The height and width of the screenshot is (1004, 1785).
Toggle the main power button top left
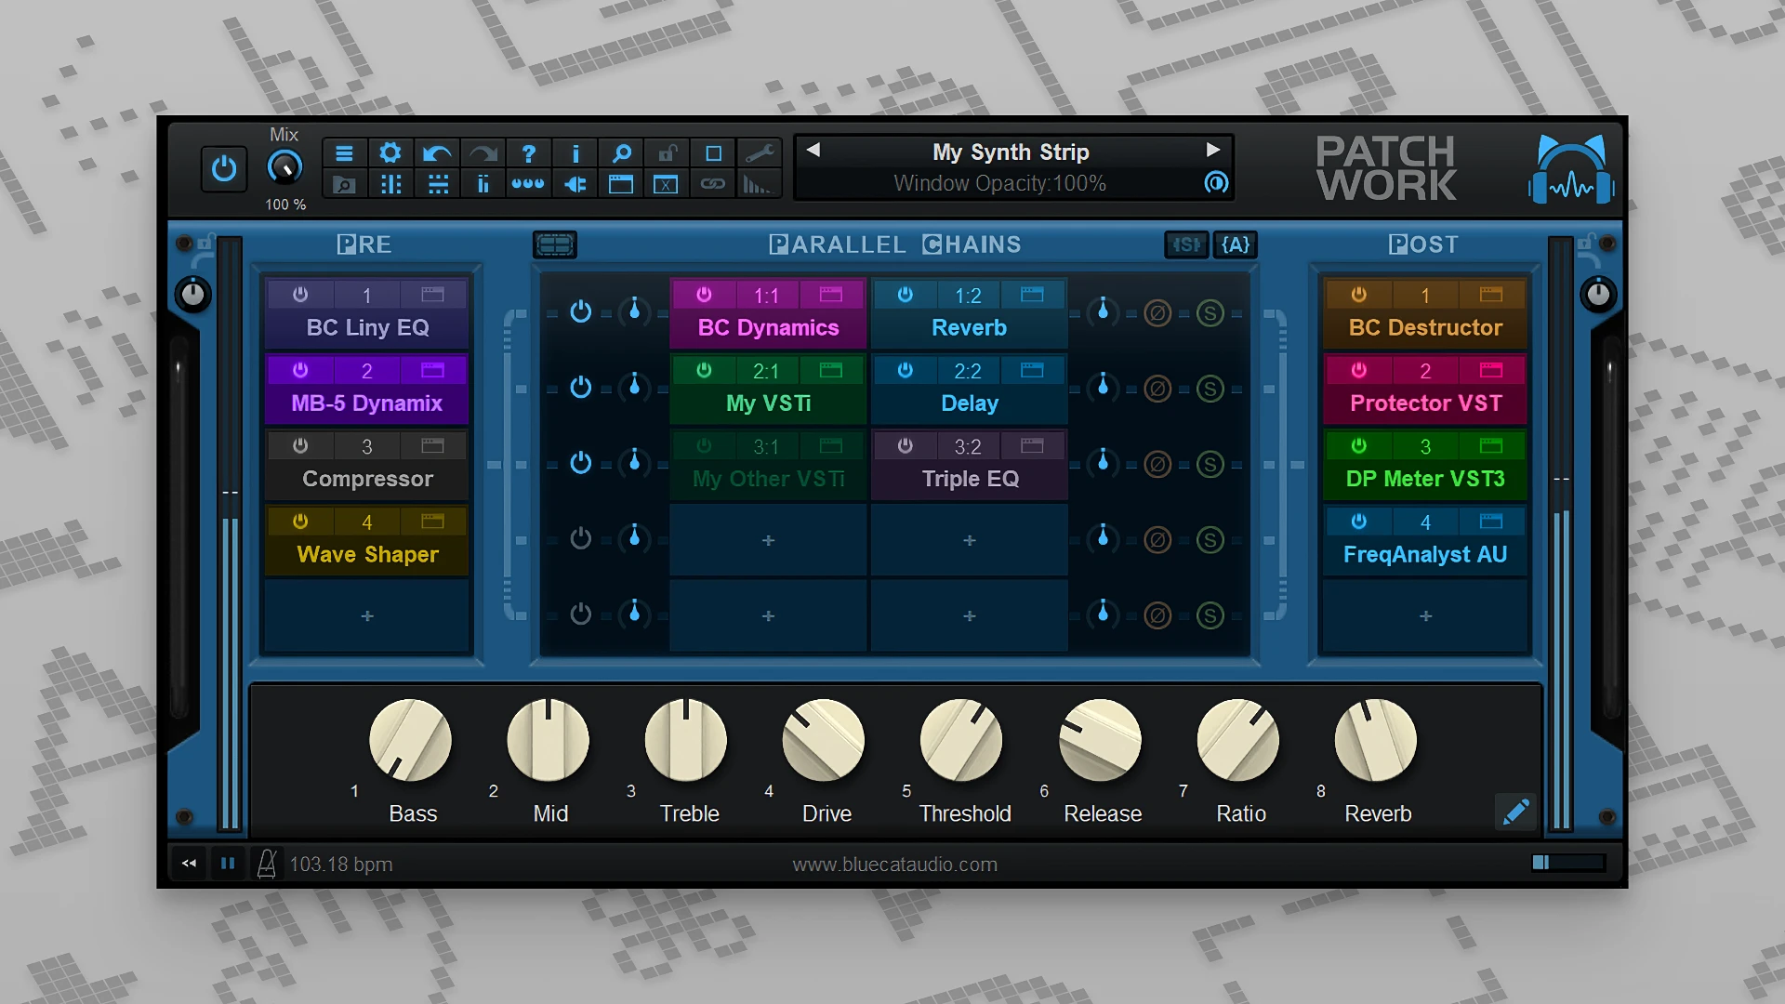(x=223, y=169)
